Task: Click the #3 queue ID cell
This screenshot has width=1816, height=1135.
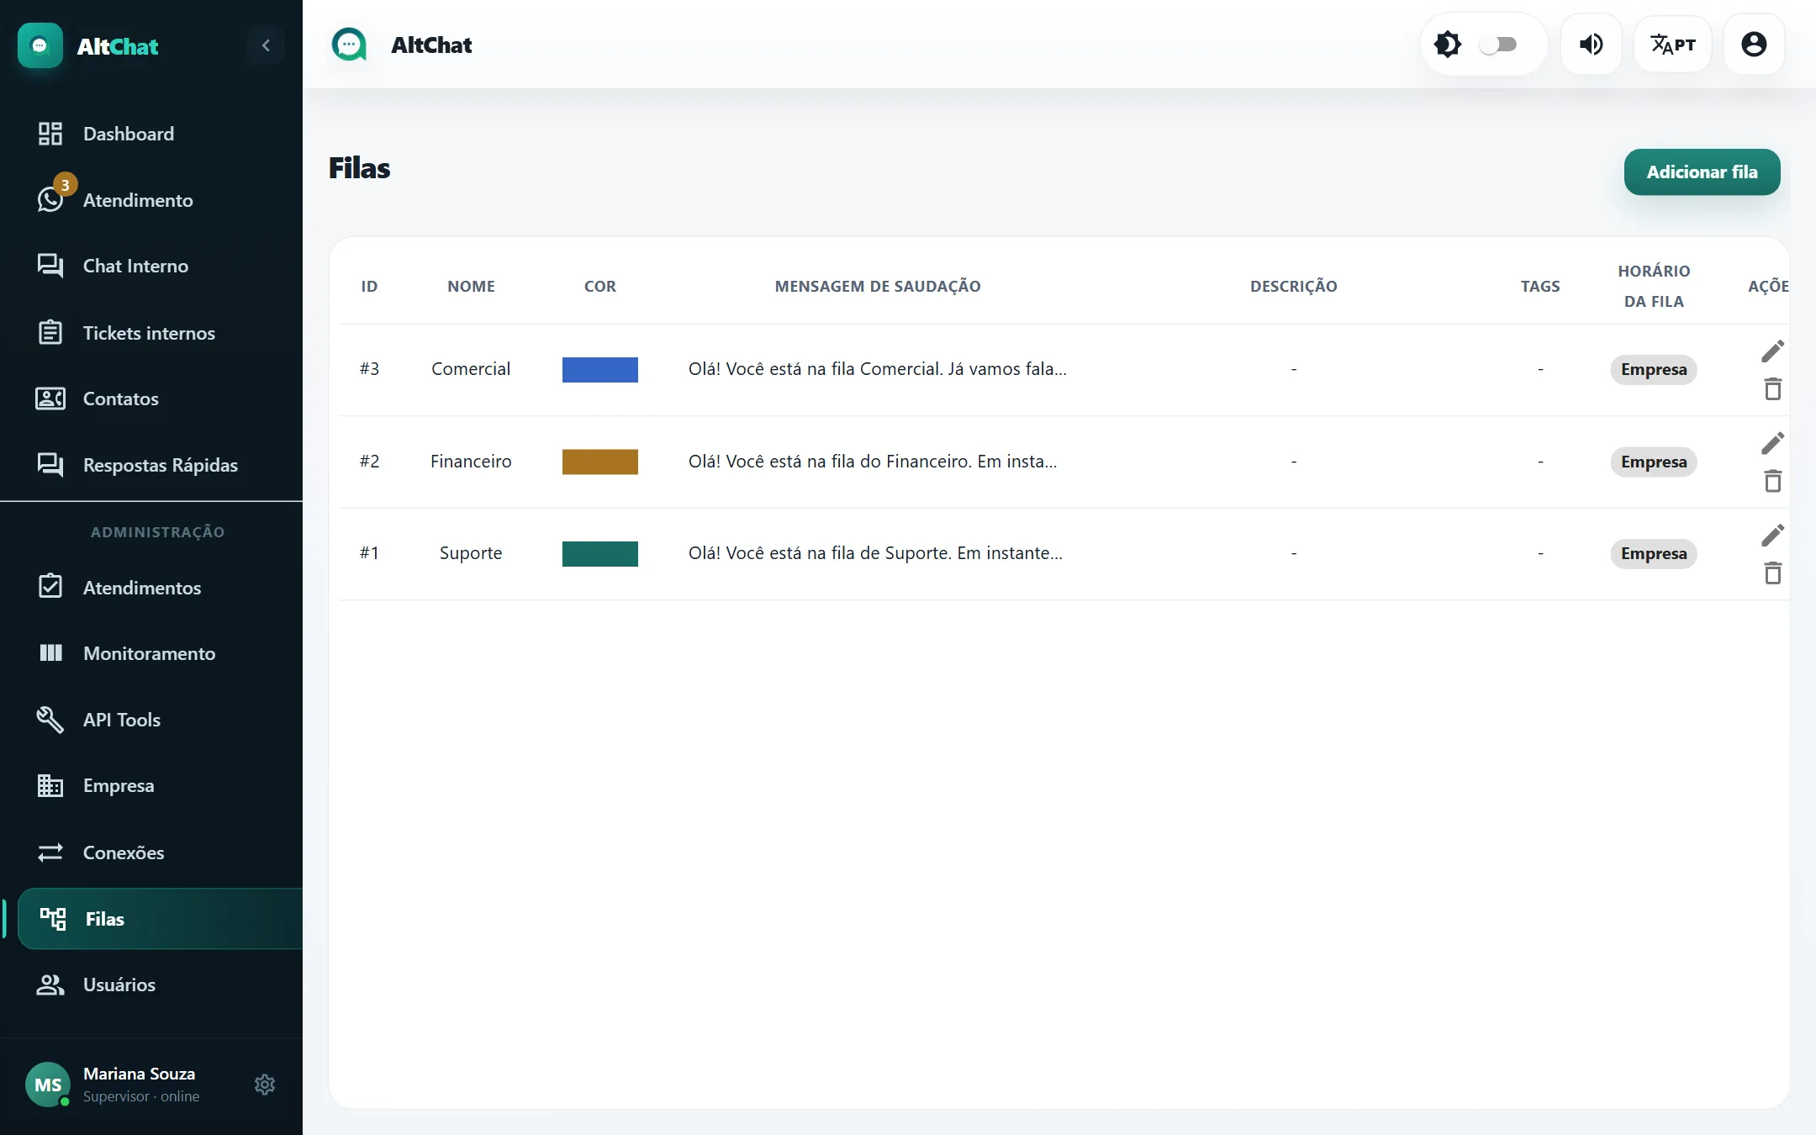Action: coord(369,369)
